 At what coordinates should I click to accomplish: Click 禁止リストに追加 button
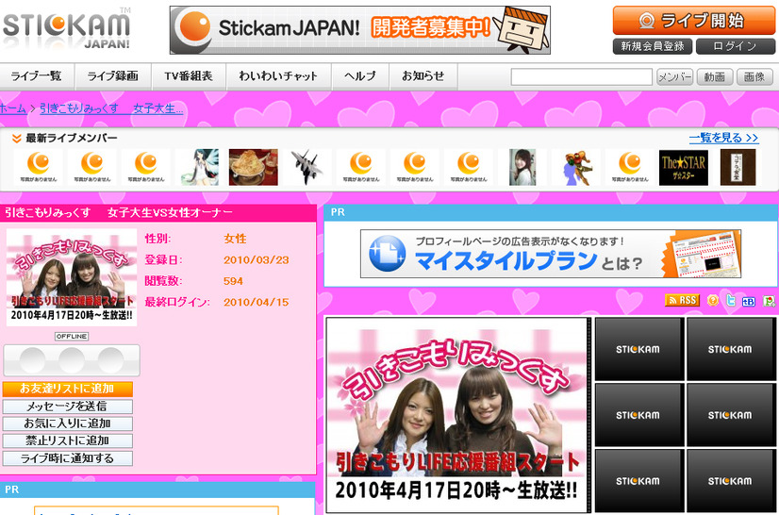click(68, 440)
